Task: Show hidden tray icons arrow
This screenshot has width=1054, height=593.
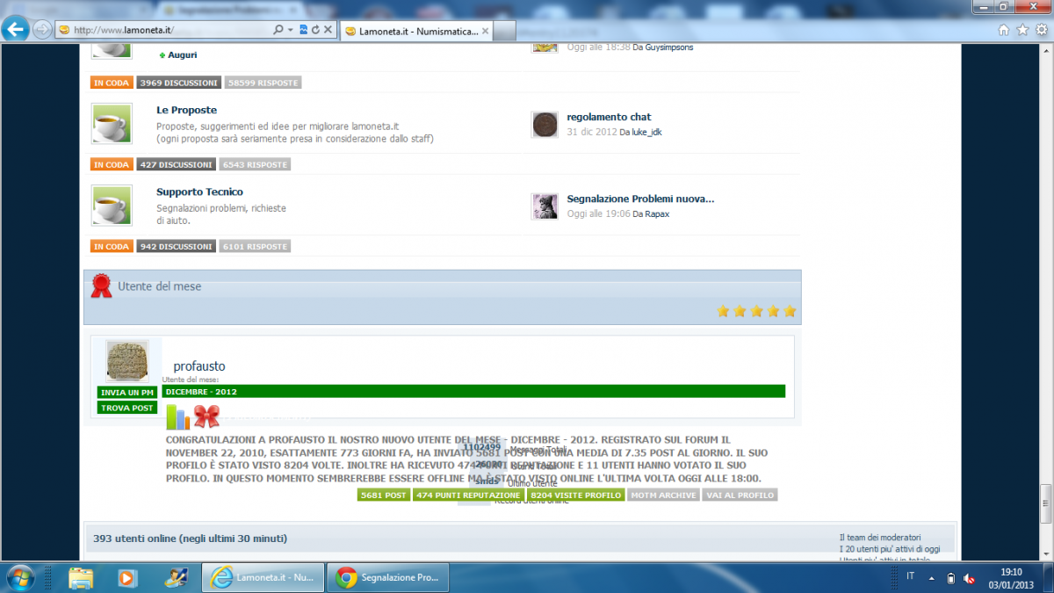Action: click(931, 578)
